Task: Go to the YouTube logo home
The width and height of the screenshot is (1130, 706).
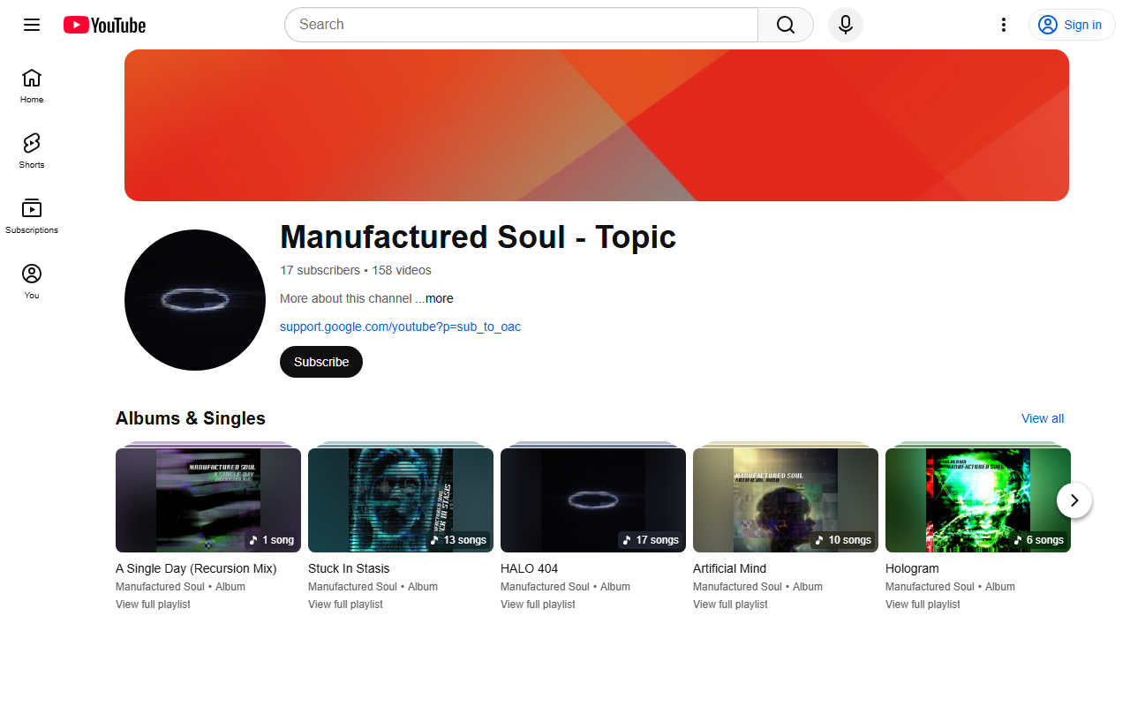Action: point(104,25)
